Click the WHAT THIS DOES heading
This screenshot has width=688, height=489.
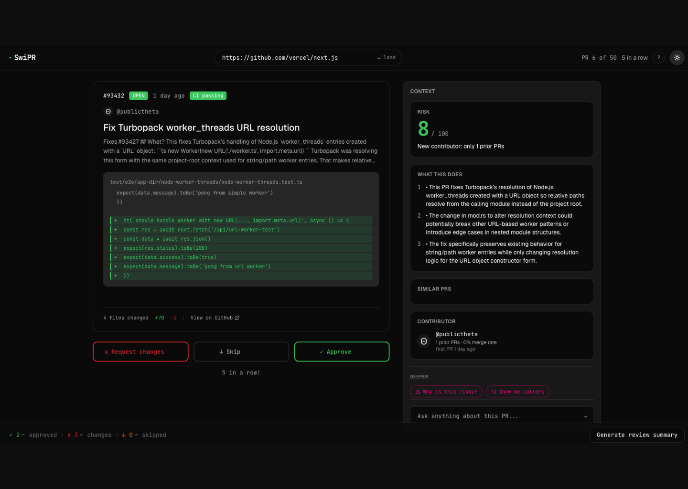[440, 175]
